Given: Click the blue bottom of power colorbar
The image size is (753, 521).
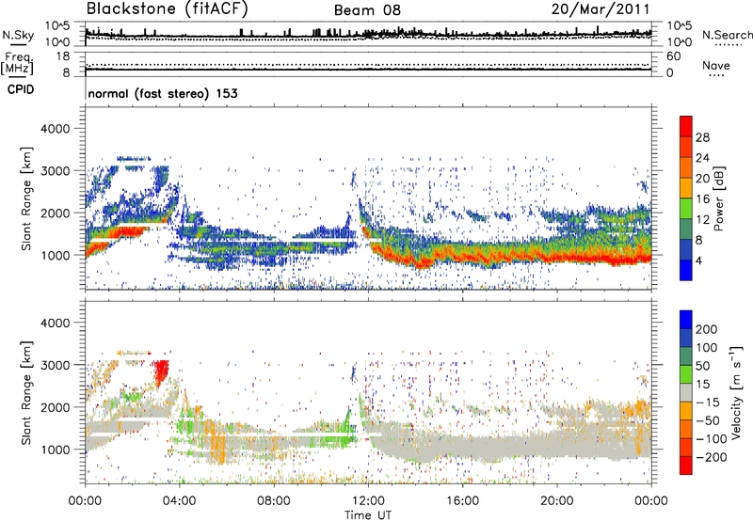Looking at the screenshot, I should tap(686, 270).
